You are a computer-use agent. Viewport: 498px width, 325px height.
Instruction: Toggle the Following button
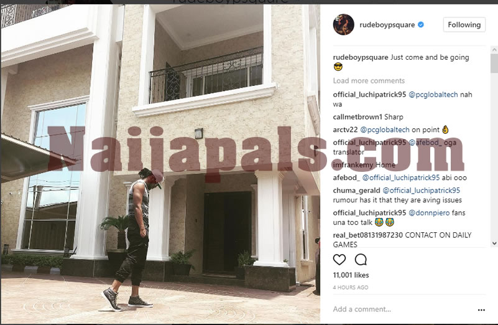pos(464,24)
